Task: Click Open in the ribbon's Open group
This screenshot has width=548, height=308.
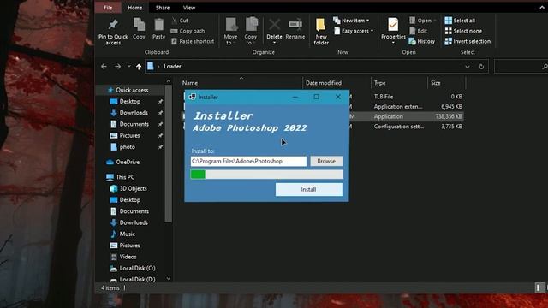Action: (x=422, y=21)
